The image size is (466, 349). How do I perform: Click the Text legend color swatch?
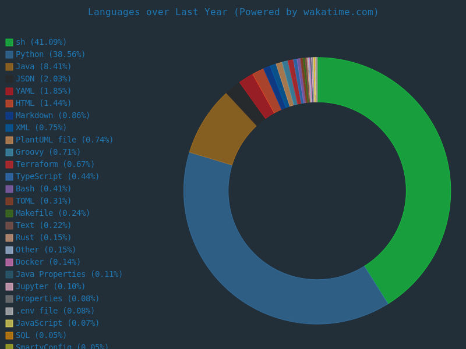[x=9, y=226]
